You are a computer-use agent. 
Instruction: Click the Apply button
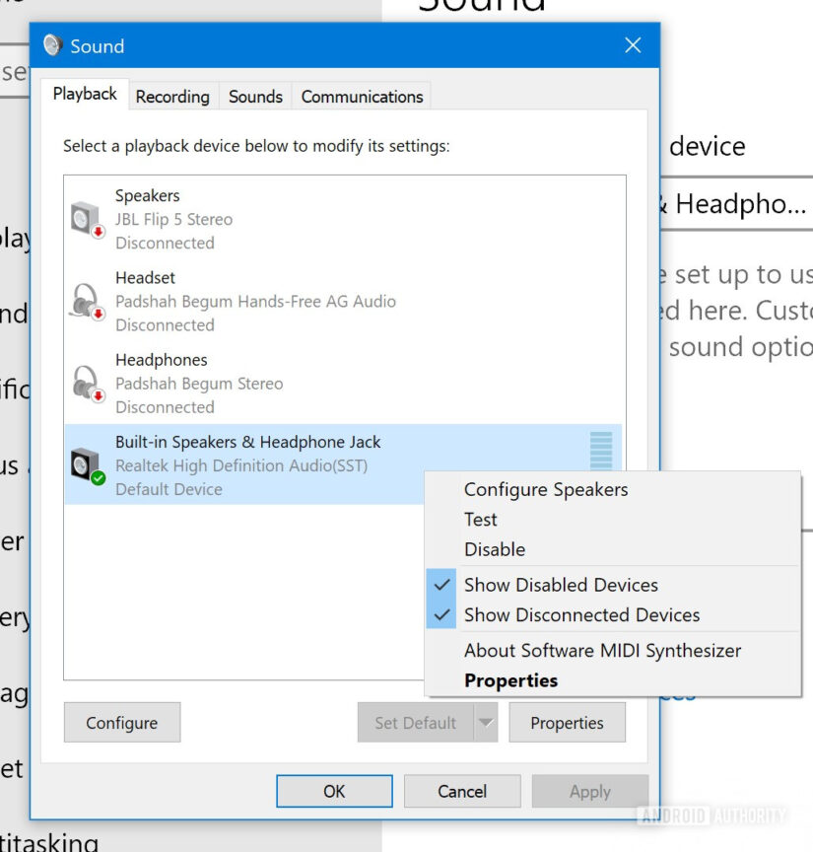coord(589,791)
